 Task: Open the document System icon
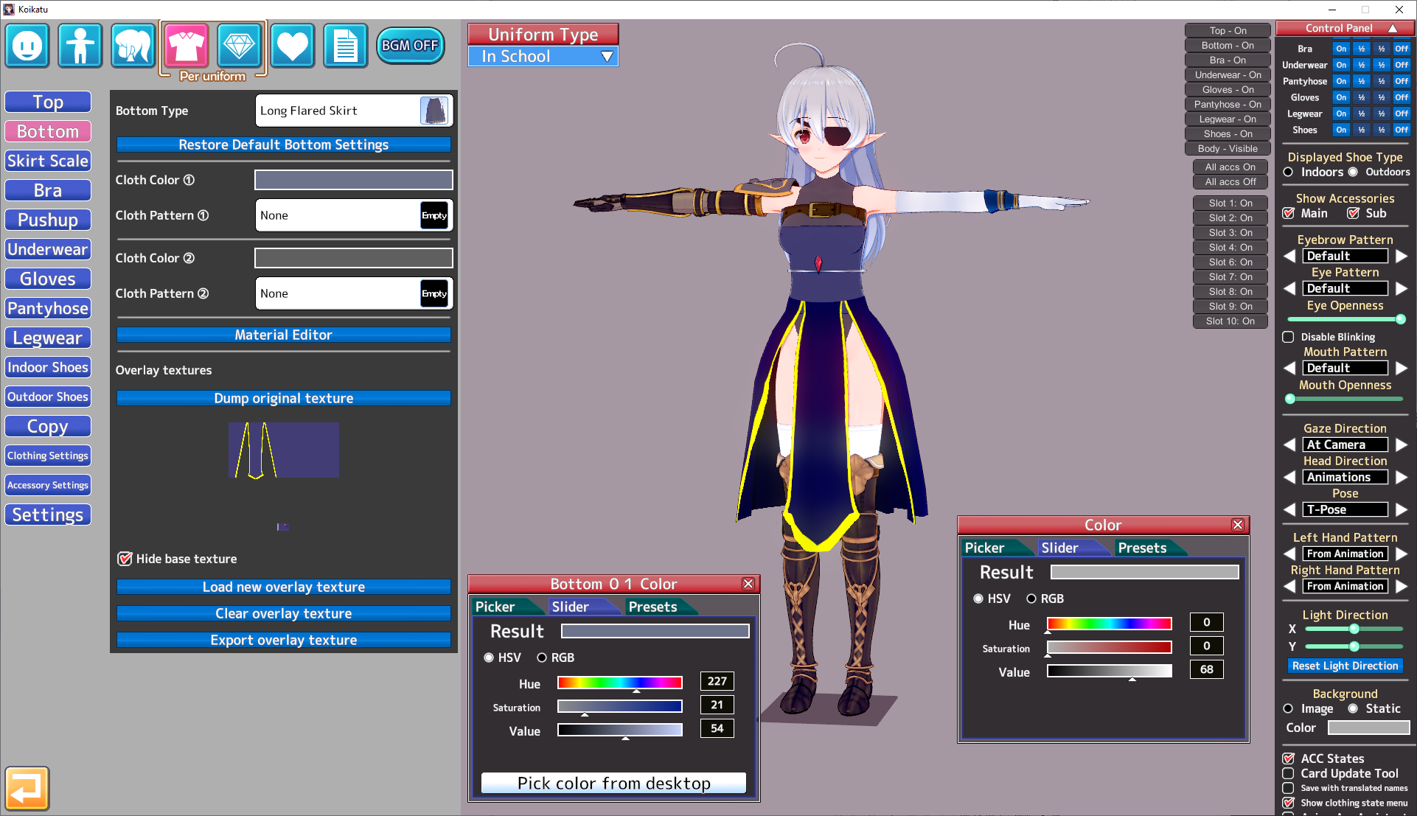point(345,46)
